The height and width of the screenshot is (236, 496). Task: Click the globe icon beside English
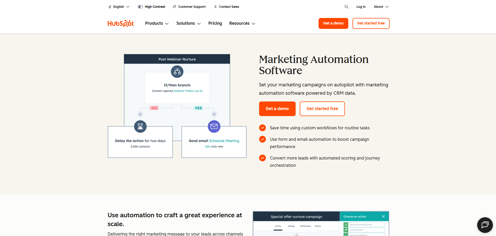click(x=110, y=7)
